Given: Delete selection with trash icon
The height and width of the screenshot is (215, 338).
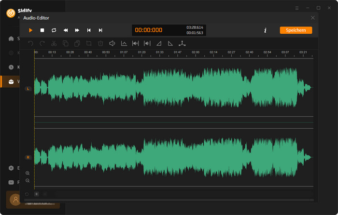Looking at the screenshot, I should pos(100,43).
